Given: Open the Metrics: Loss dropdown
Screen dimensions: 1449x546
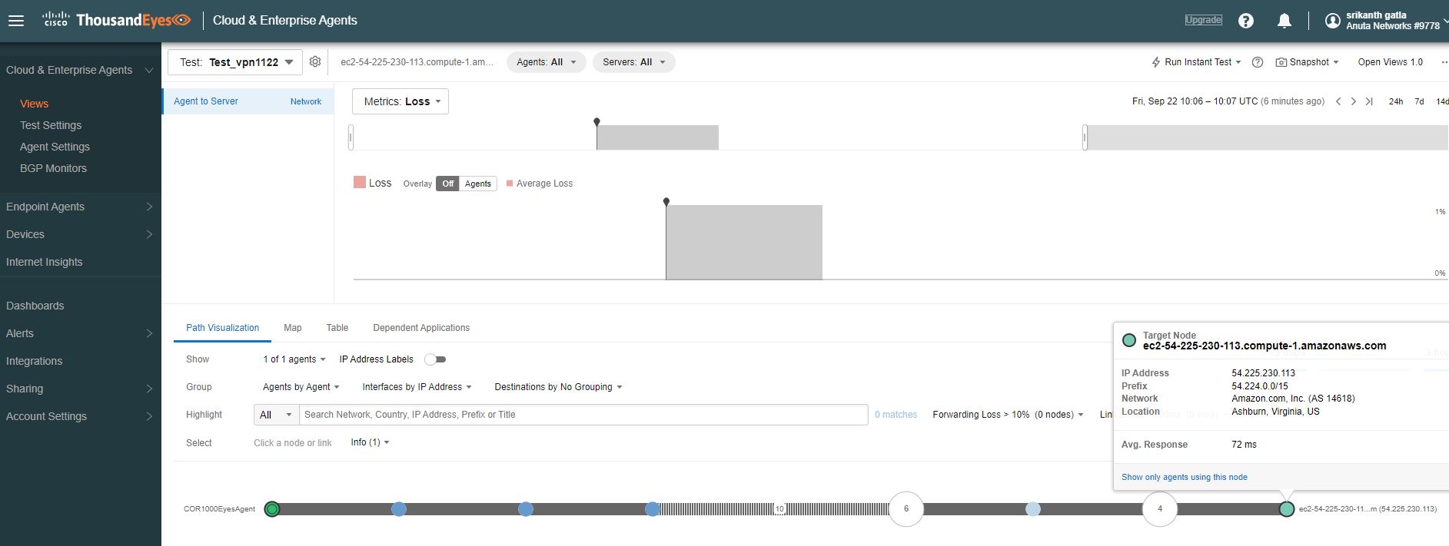Looking at the screenshot, I should 400,101.
